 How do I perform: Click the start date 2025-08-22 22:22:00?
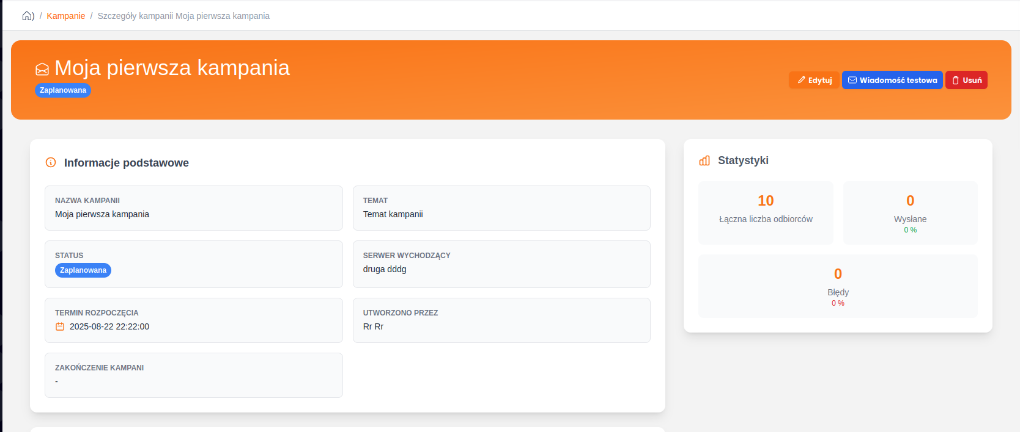[x=109, y=326]
